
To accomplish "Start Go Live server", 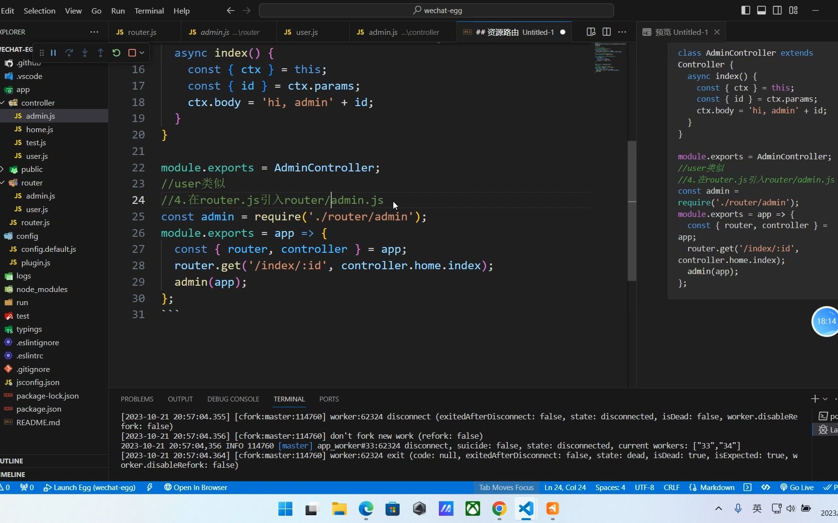I will pos(797,487).
